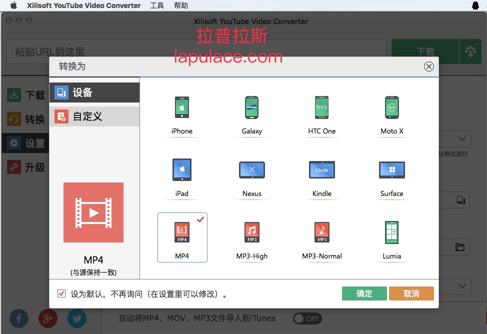487x334 pixels.
Task: Click the download options icon beside 下载
Action: click(470, 51)
